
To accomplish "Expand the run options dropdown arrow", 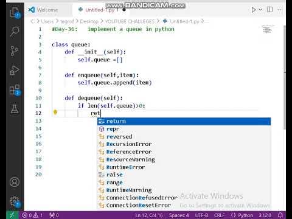I will click(260, 10).
